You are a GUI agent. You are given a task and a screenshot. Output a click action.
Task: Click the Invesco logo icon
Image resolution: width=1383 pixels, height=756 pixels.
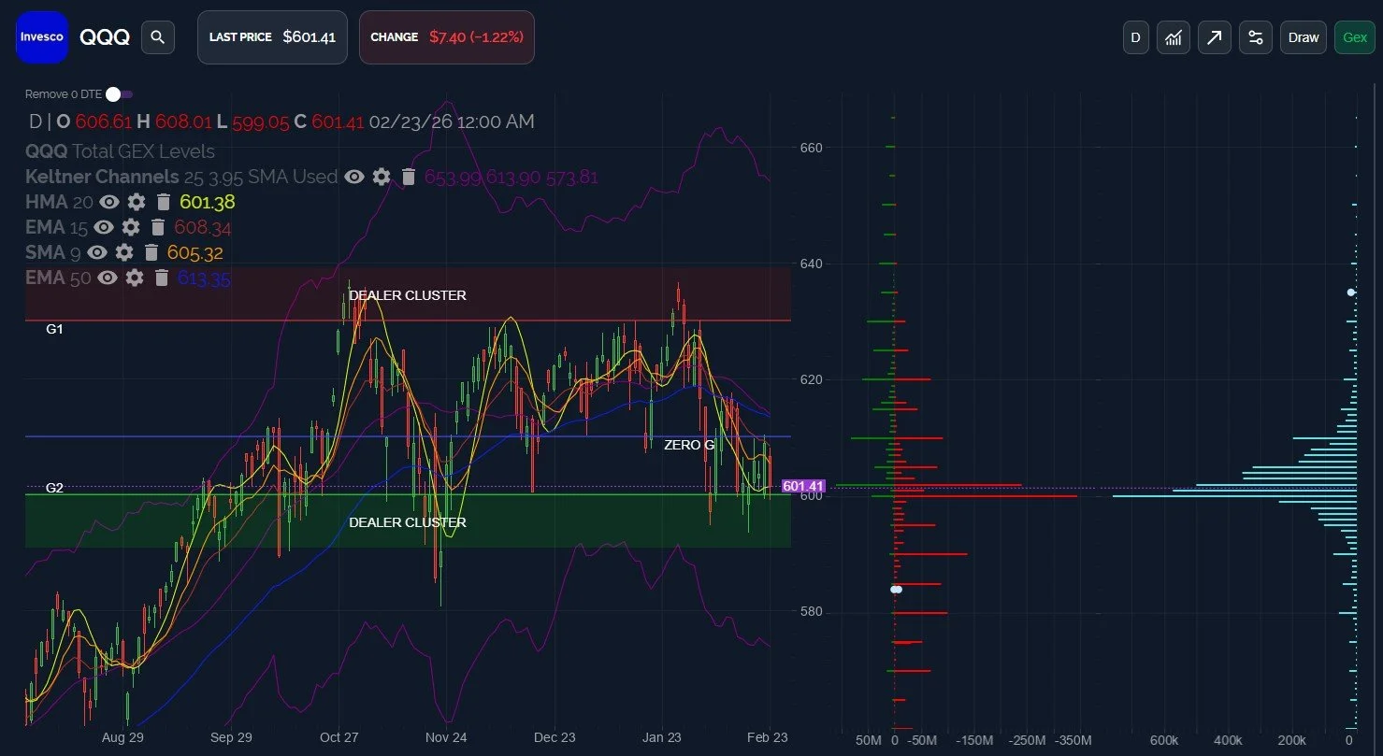[42, 37]
